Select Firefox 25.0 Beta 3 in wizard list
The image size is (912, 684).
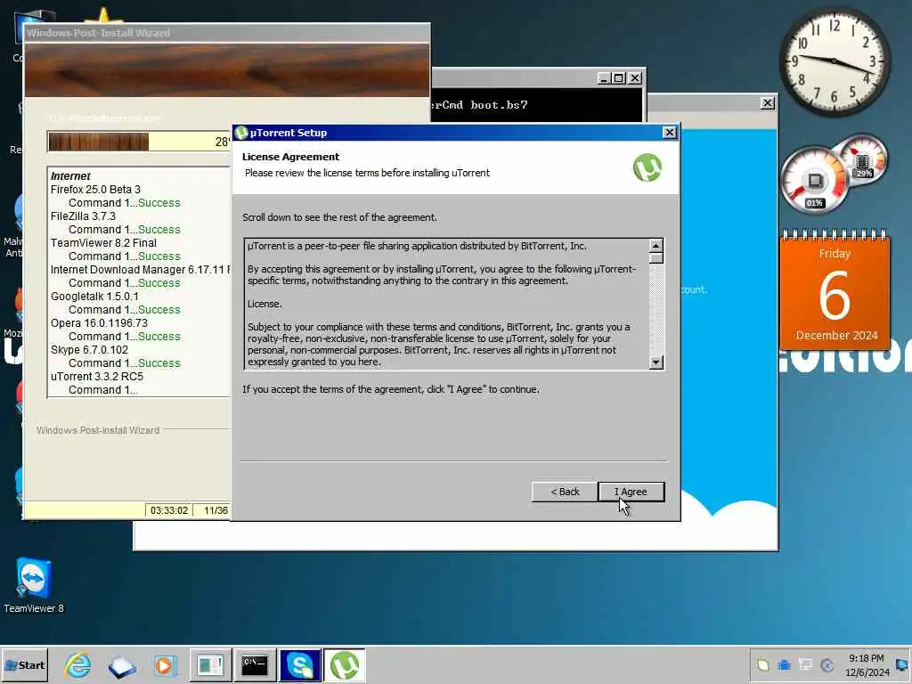point(95,190)
